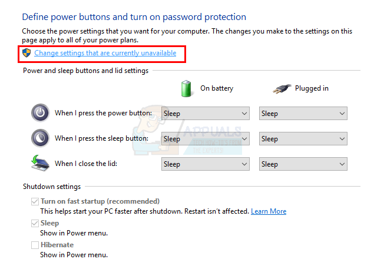Click the UAC shield icon
The height and width of the screenshot is (259, 374).
tap(27, 53)
